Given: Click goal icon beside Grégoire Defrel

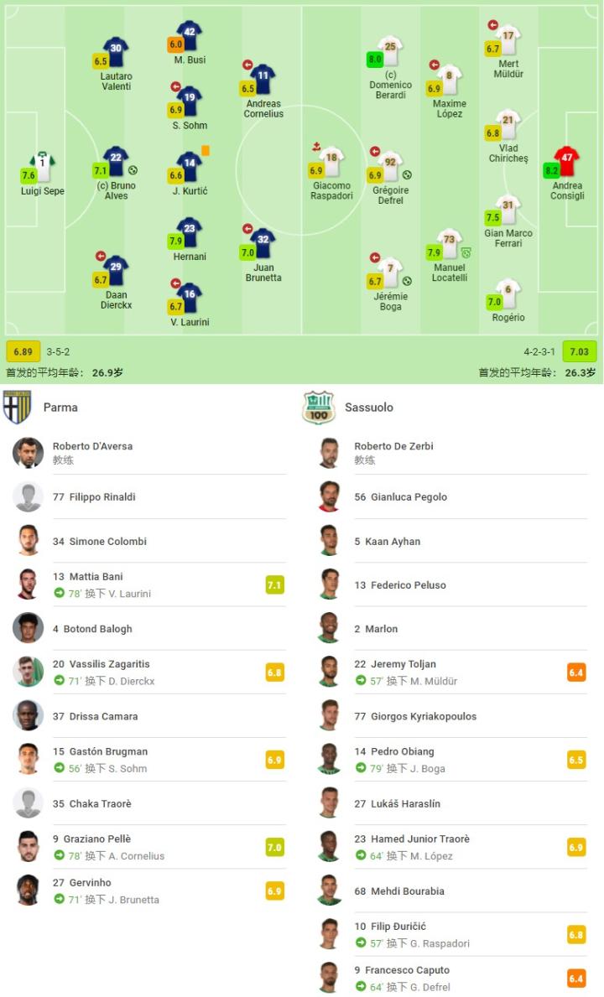Looking at the screenshot, I should pyautogui.click(x=407, y=175).
